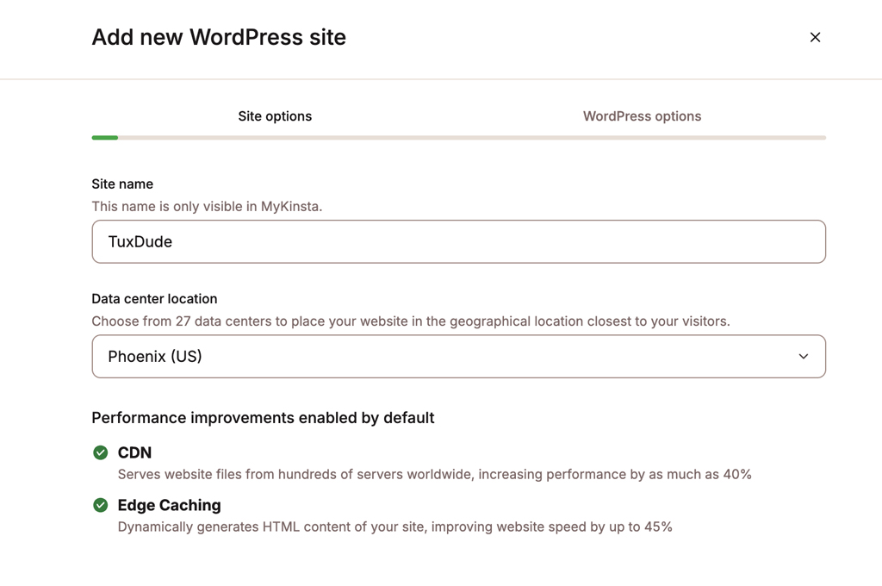The image size is (882, 586).
Task: Click the green checkmark icon beside CDN
Action: point(101,452)
